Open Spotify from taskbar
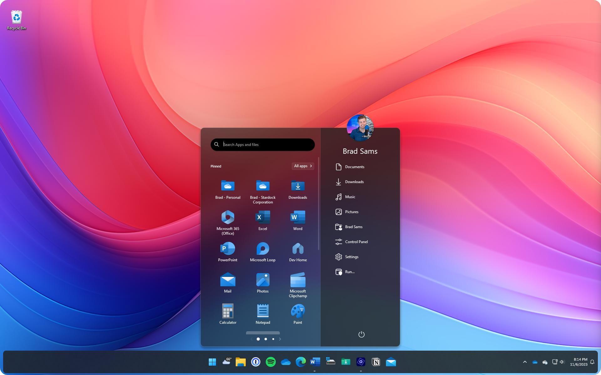 (271, 362)
